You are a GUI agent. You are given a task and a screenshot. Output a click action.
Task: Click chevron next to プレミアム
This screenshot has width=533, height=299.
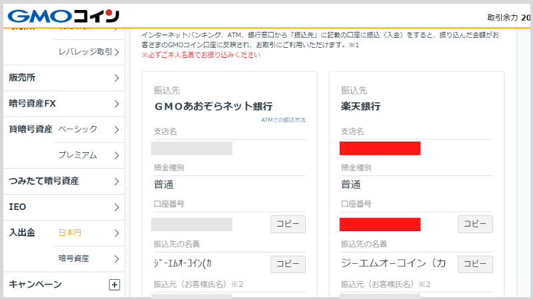[117, 155]
